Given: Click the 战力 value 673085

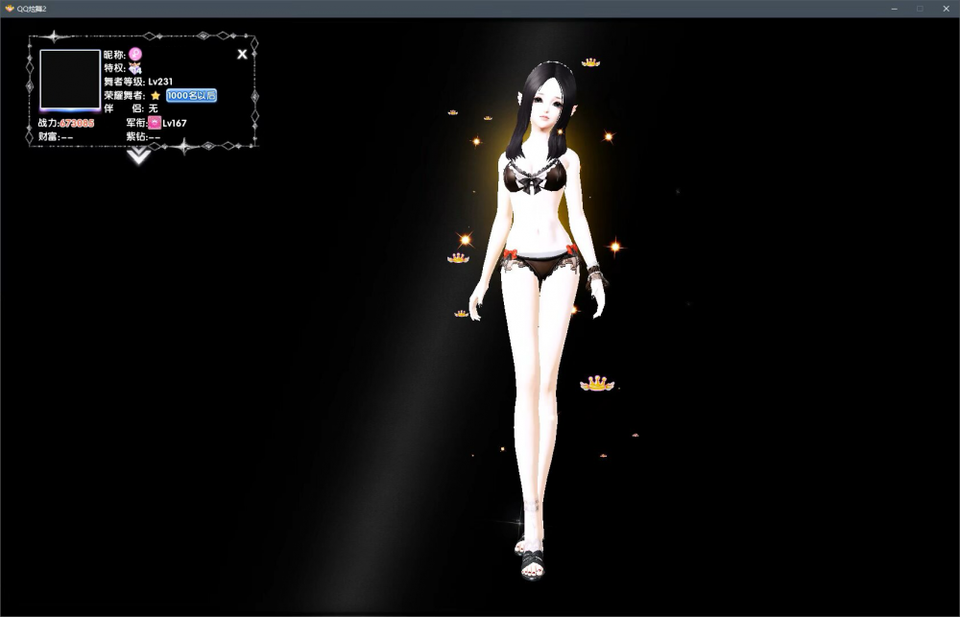Looking at the screenshot, I should click(77, 123).
